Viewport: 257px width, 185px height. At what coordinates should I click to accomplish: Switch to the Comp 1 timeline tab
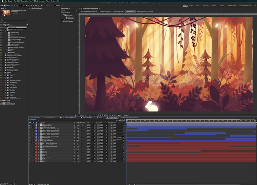pos(100,118)
